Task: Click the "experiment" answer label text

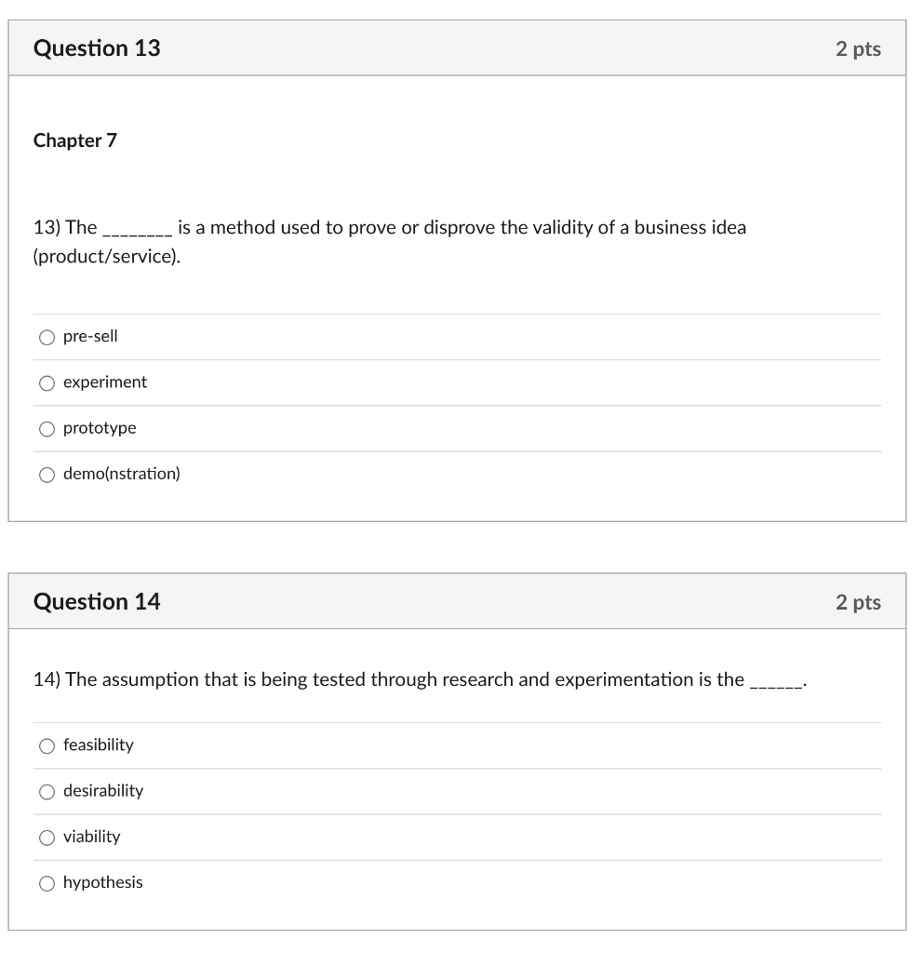Action: pyautogui.click(x=104, y=383)
